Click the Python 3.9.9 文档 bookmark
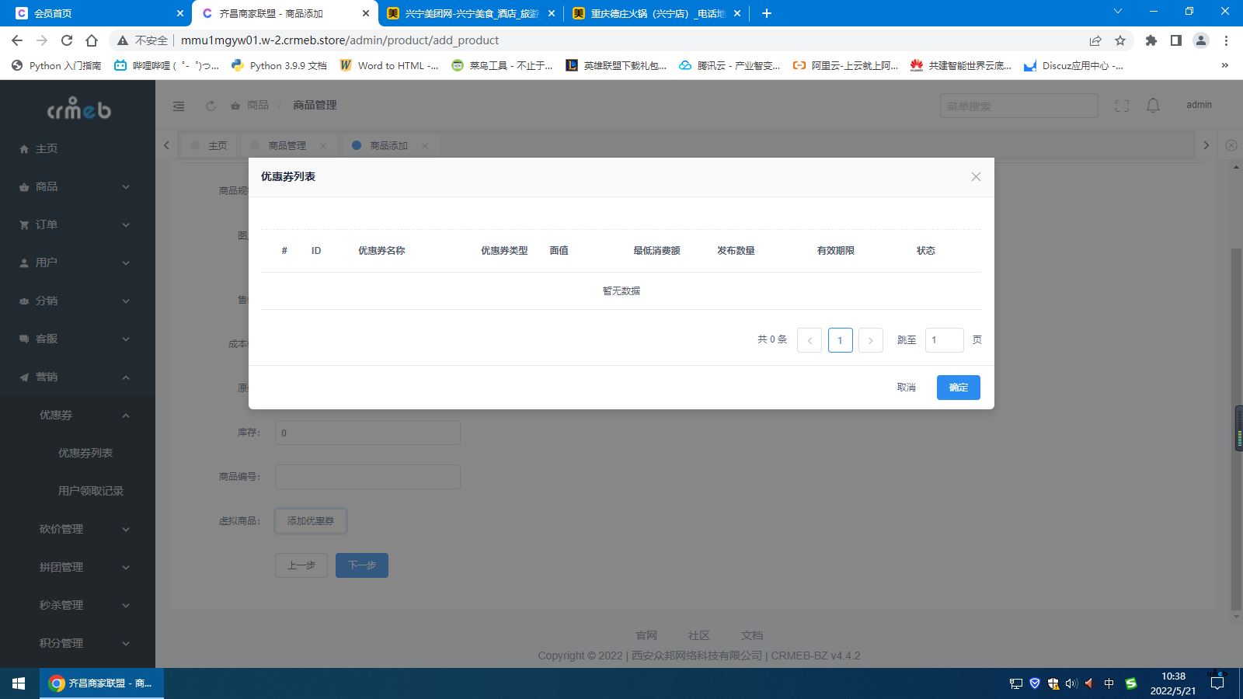The width and height of the screenshot is (1243, 699). pyautogui.click(x=279, y=65)
